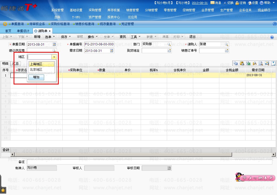Image resolution: width=277 pixels, height=195 pixels.
Task: Switch to the 汇总 tab
Action: point(16,63)
